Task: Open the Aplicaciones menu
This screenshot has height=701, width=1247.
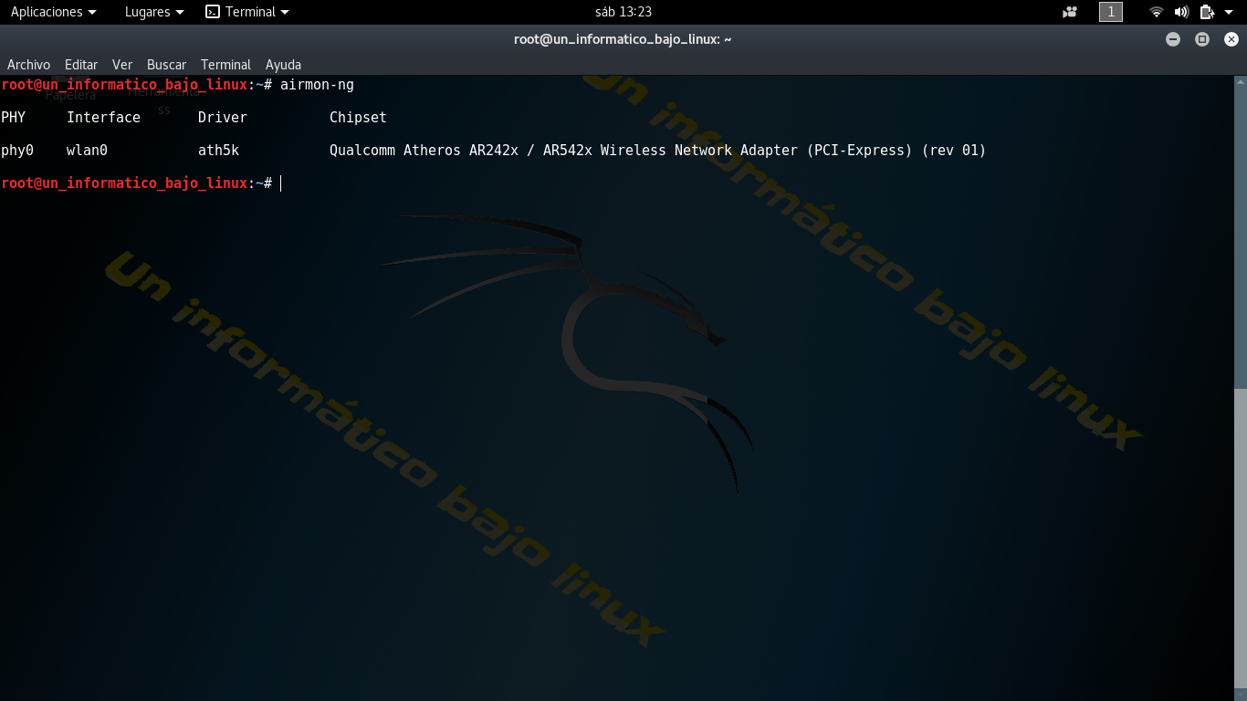Action: pyautogui.click(x=53, y=12)
